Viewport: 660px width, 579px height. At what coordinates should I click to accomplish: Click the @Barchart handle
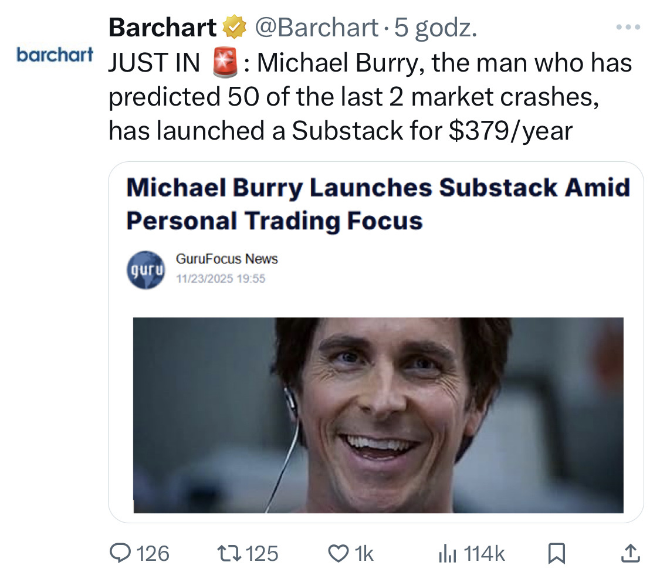(316, 27)
